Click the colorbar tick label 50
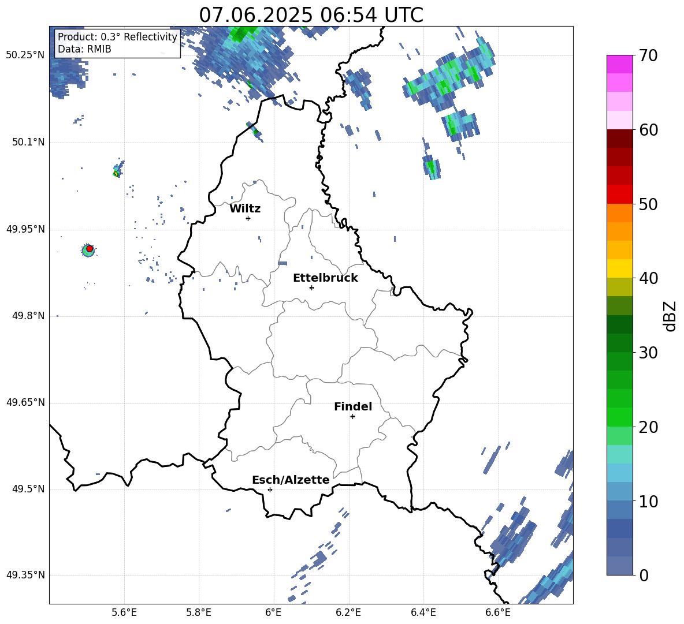The width and height of the screenshot is (684, 624). coord(648,204)
